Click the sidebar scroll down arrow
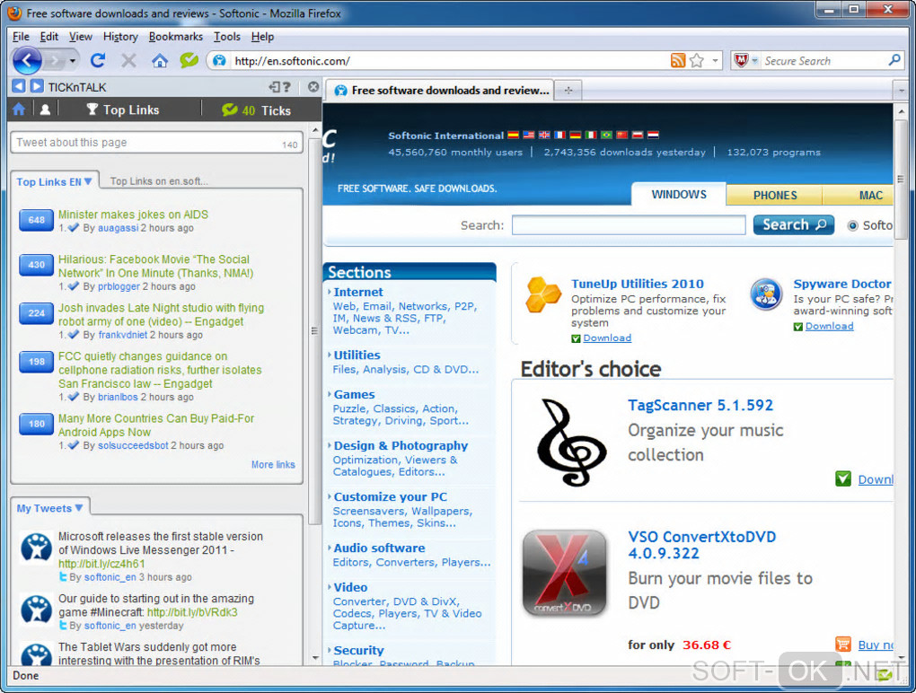The height and width of the screenshot is (693, 916). 315,658
